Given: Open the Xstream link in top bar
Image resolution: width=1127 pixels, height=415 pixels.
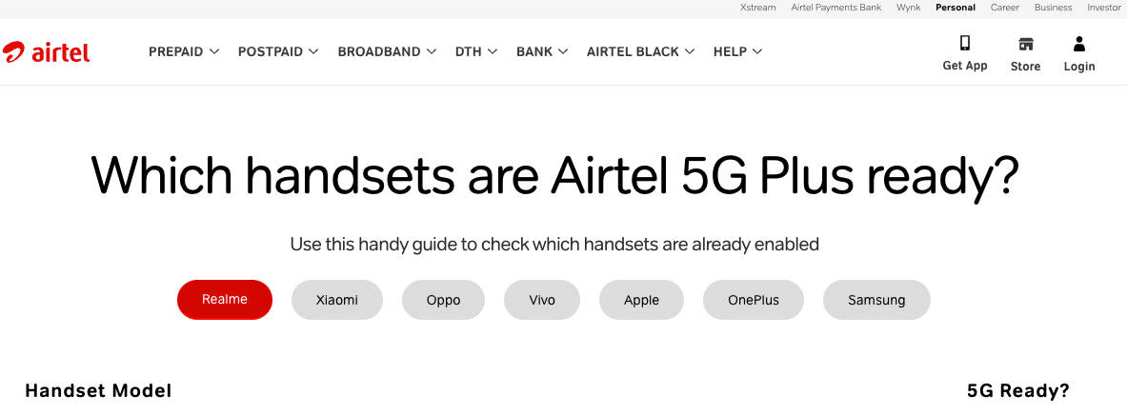Looking at the screenshot, I should point(758,8).
